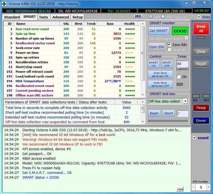The width and height of the screenshot is (213, 194).
Task: Click the Spin-up time row
Action: (x=72, y=34)
